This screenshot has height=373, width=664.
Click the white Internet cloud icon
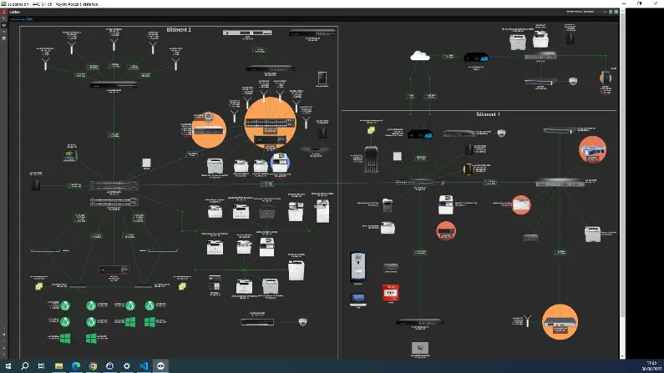click(419, 56)
